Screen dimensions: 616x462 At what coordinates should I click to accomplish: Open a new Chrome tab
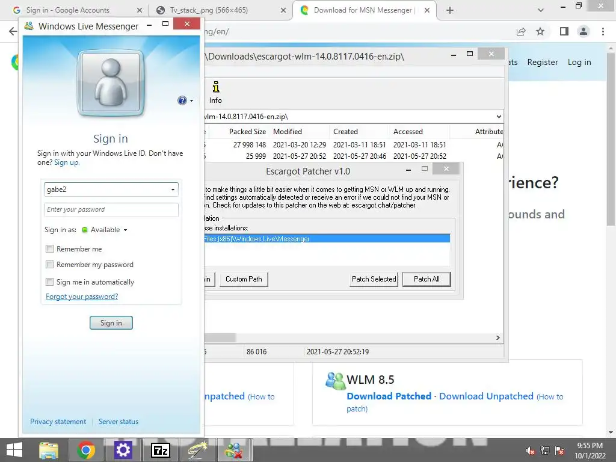(x=450, y=10)
